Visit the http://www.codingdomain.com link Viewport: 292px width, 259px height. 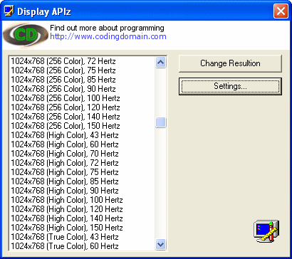[x=108, y=36]
